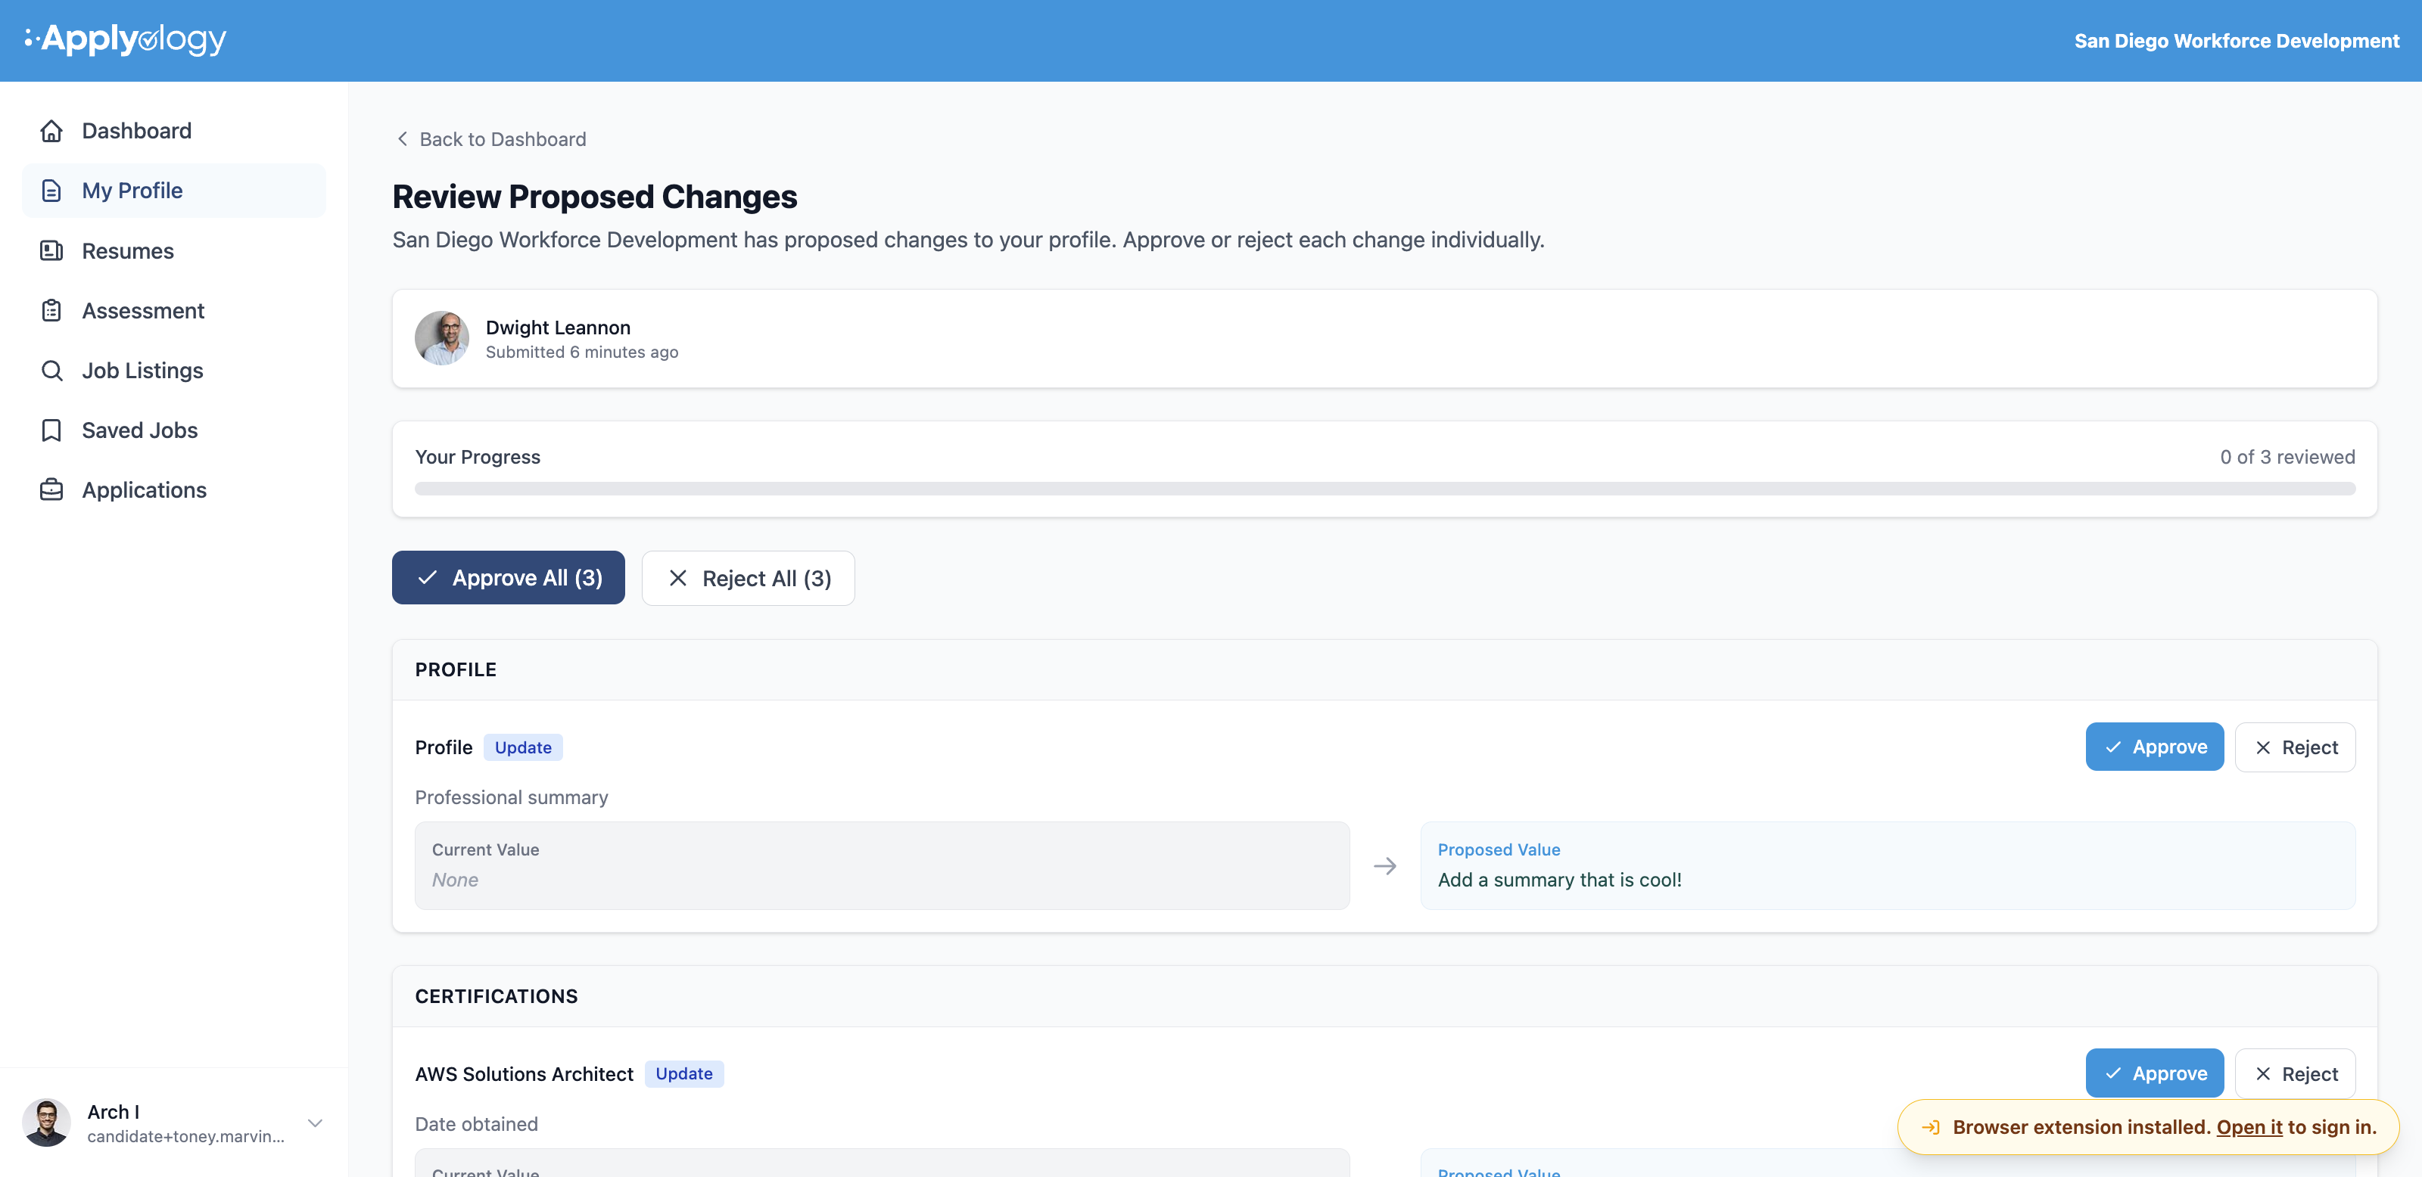
Task: Click the Job Listings search icon
Action: coord(51,371)
